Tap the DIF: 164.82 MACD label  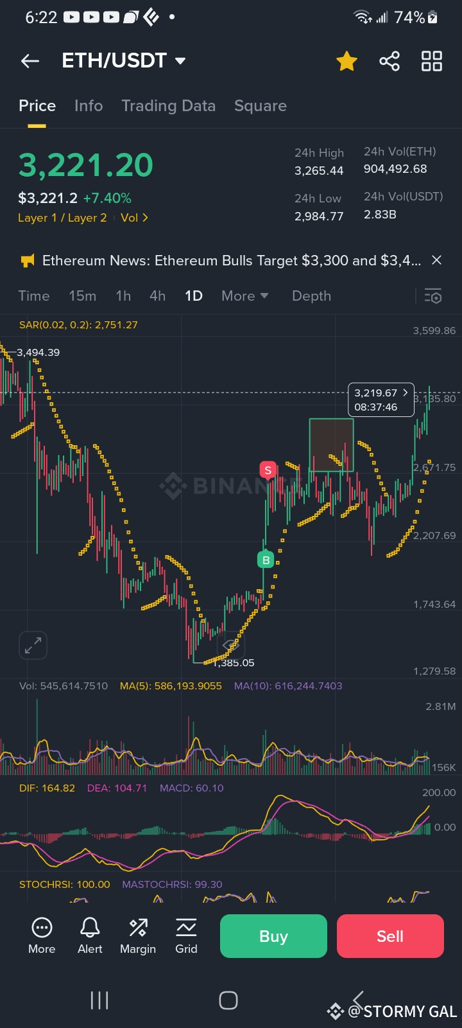tap(47, 788)
